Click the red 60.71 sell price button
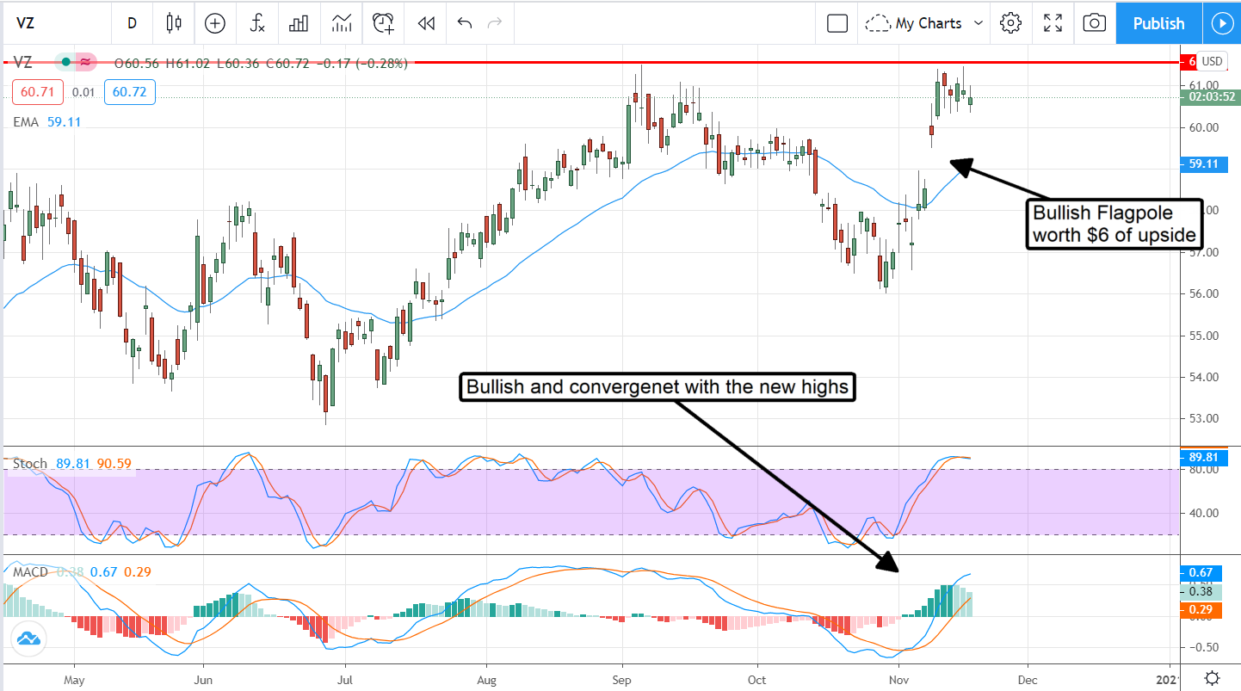 pos(39,92)
